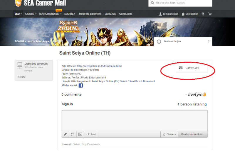Click the search magnifier icon
The width and height of the screenshot is (235, 152).
(152, 3)
